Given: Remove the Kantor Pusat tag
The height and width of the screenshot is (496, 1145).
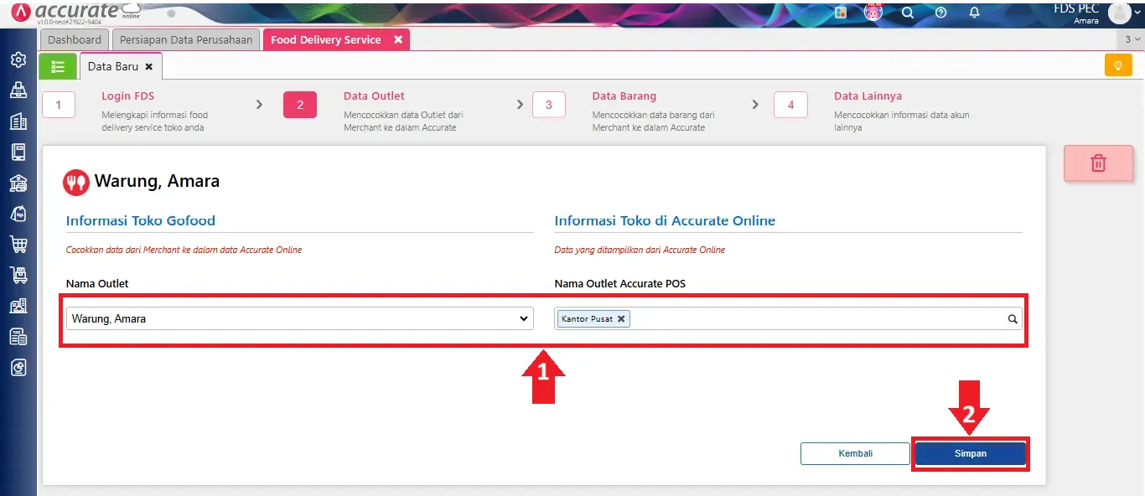Looking at the screenshot, I should tap(621, 319).
